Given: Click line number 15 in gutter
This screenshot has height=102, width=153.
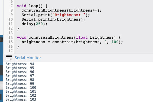Looking at the screenshot, I should point(10,42).
